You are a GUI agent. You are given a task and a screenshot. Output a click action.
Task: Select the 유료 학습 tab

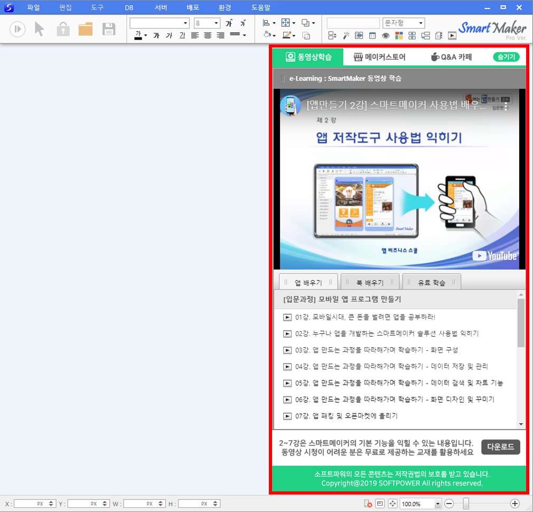(432, 282)
